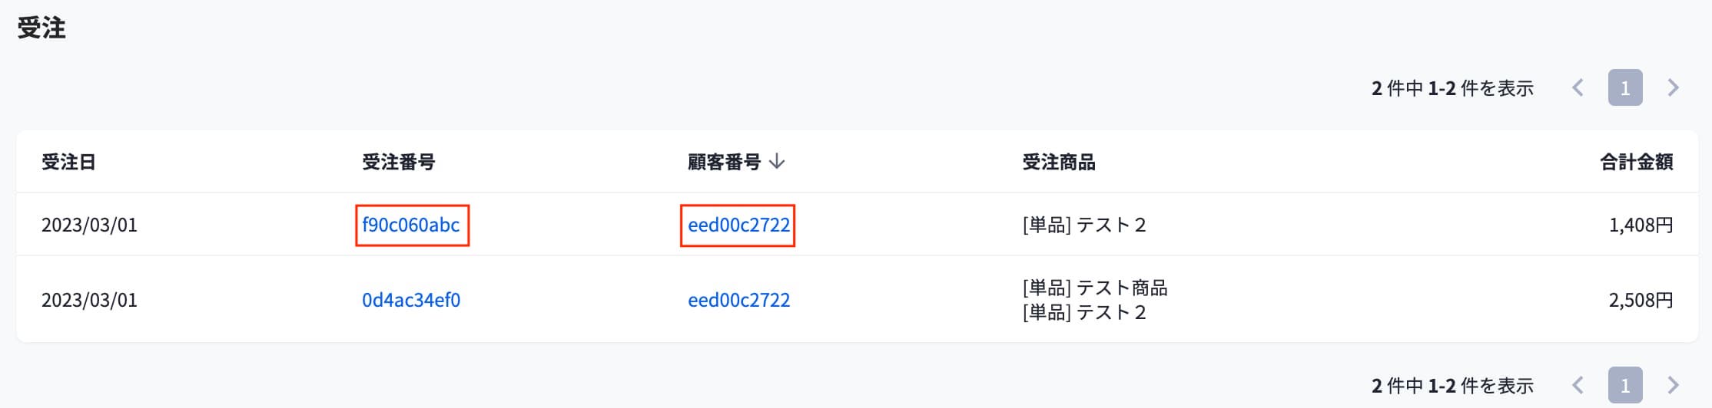Viewport: 1712px width, 408px height.
Task: Open order number f90c060abc
Action: (x=411, y=225)
